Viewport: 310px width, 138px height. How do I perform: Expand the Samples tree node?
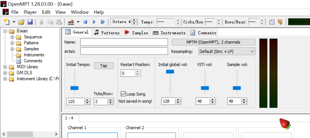12,49
